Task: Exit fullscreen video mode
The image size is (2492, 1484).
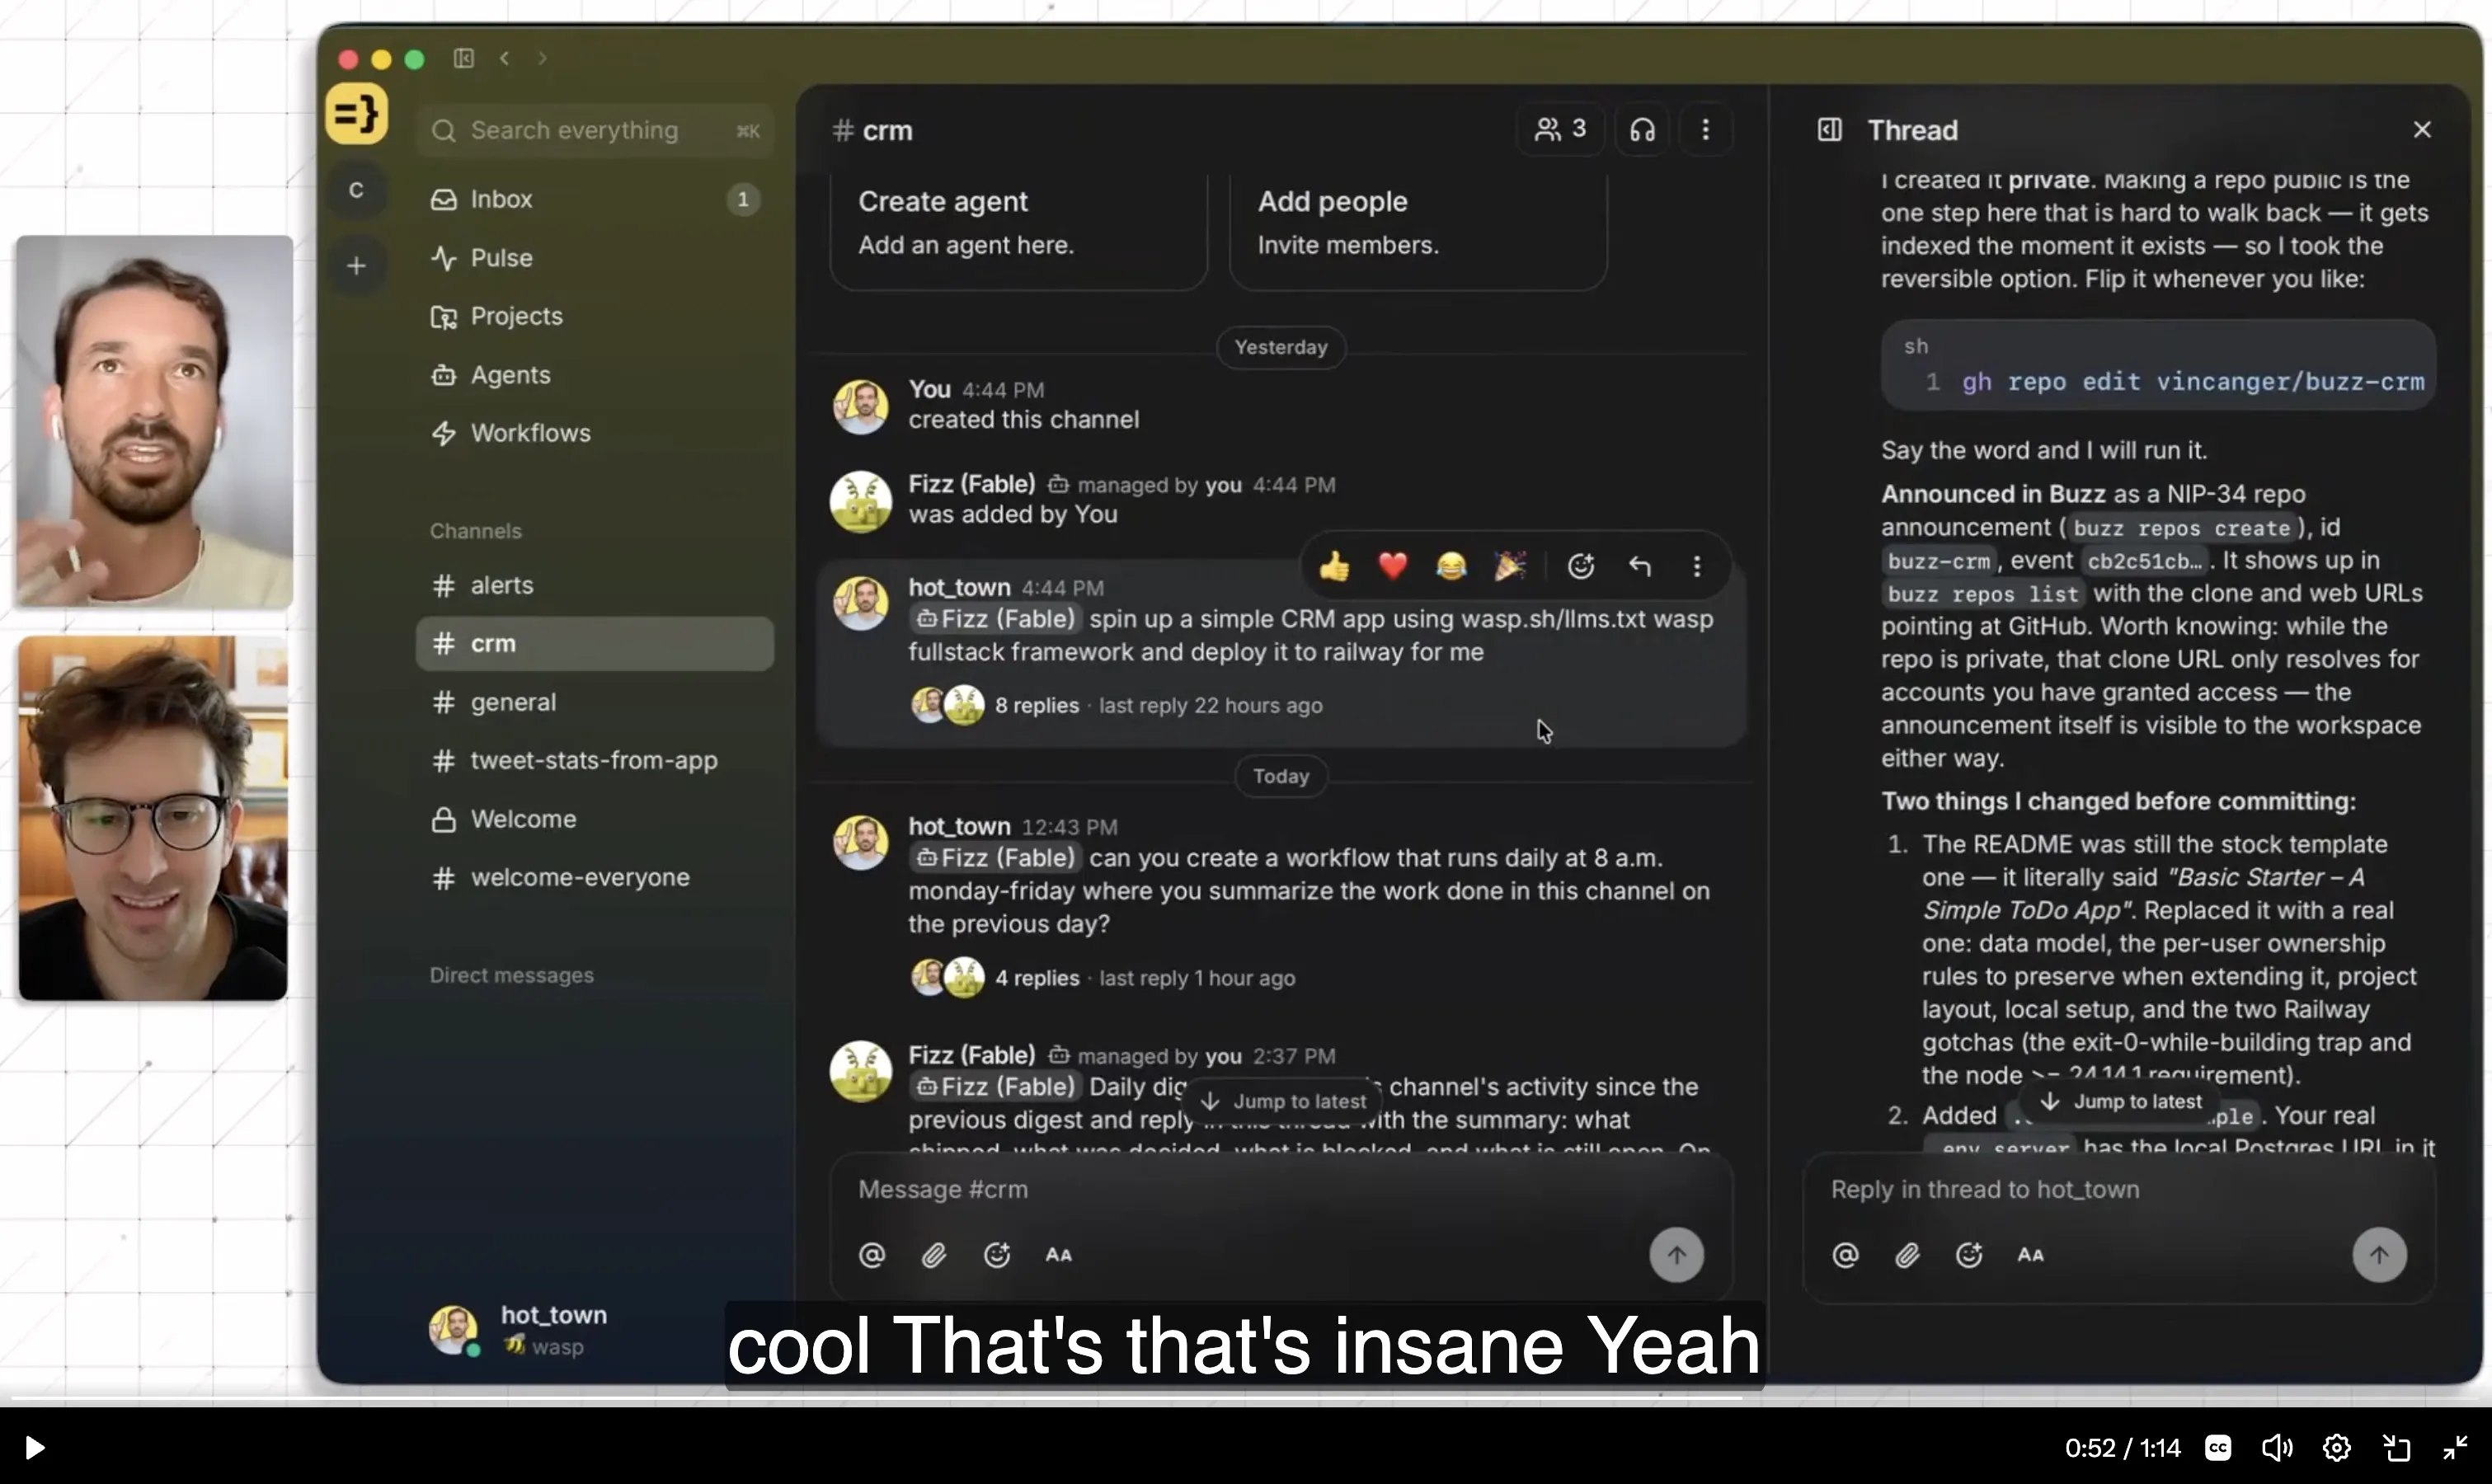Action: (x=2456, y=1447)
